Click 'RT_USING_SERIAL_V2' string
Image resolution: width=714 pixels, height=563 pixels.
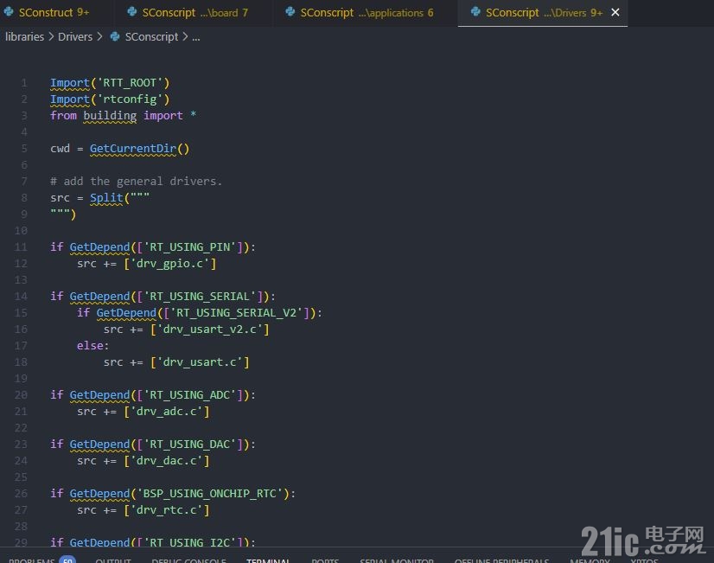pyautogui.click(x=236, y=313)
